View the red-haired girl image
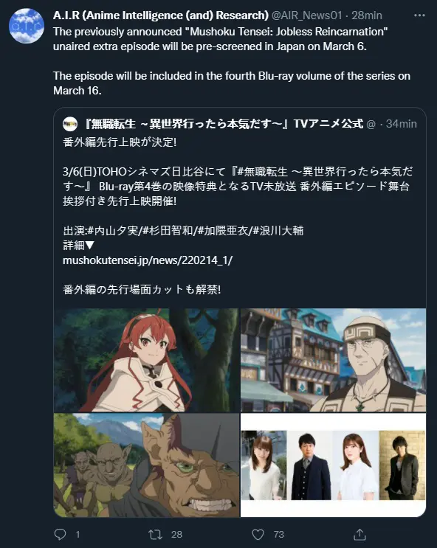437x548 pixels. [x=146, y=360]
